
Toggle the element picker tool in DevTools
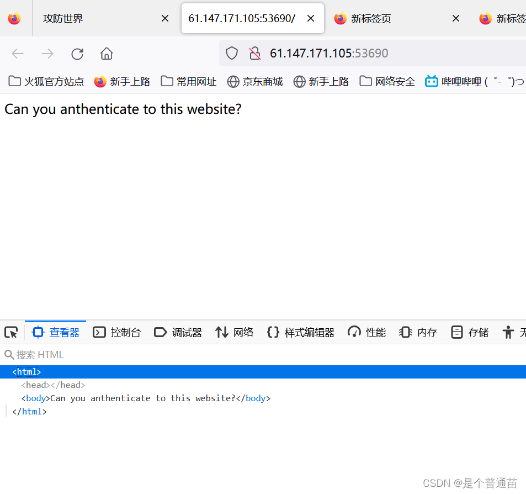click(11, 332)
